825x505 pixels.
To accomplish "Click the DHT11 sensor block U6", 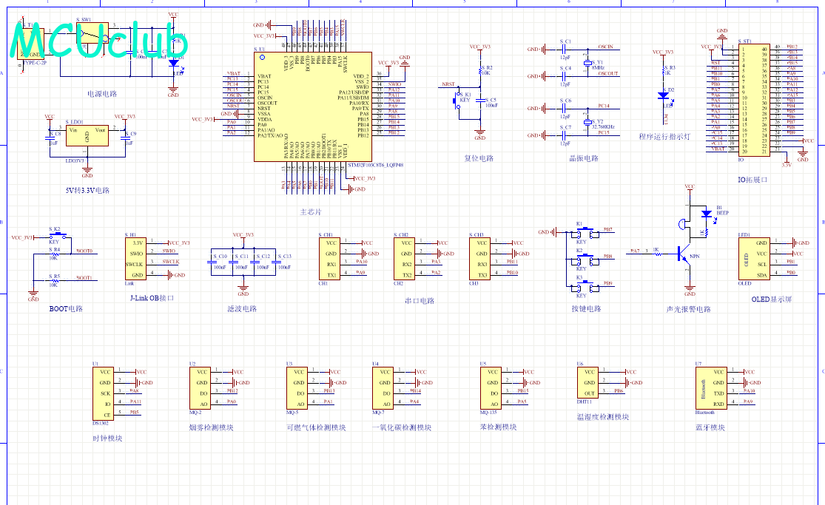I will pos(590,382).
